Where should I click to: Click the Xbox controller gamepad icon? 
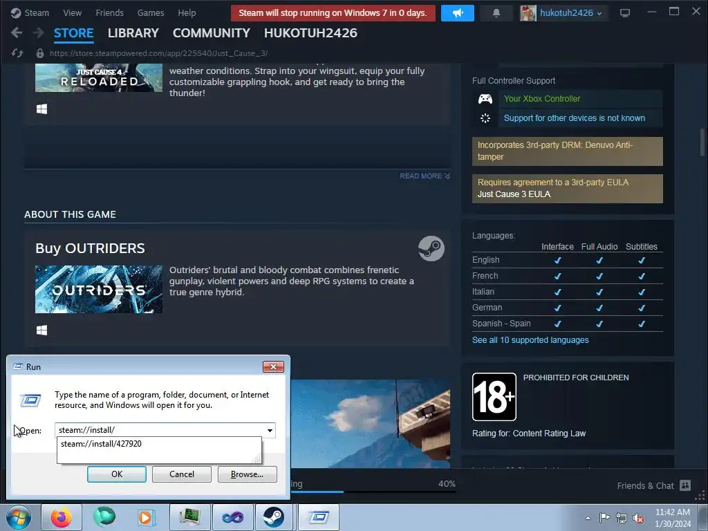pos(485,99)
